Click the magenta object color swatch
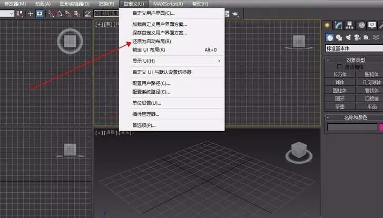Image resolution: width=383 pixels, height=218 pixels. click(381, 127)
